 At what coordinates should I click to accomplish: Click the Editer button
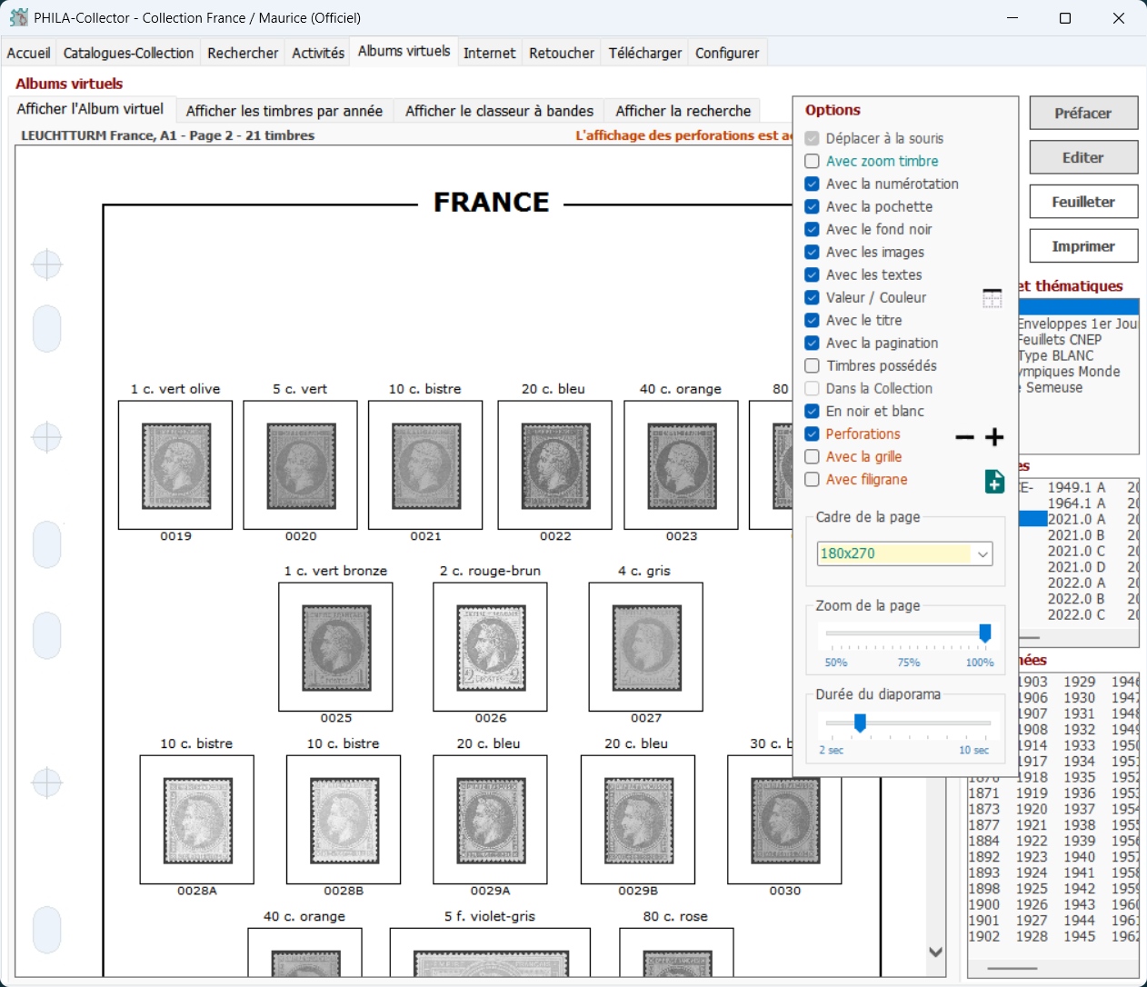click(x=1083, y=157)
